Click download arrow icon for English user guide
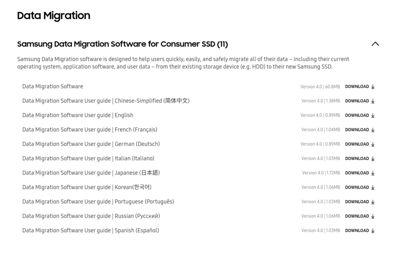The width and height of the screenshot is (403, 253). (x=373, y=115)
